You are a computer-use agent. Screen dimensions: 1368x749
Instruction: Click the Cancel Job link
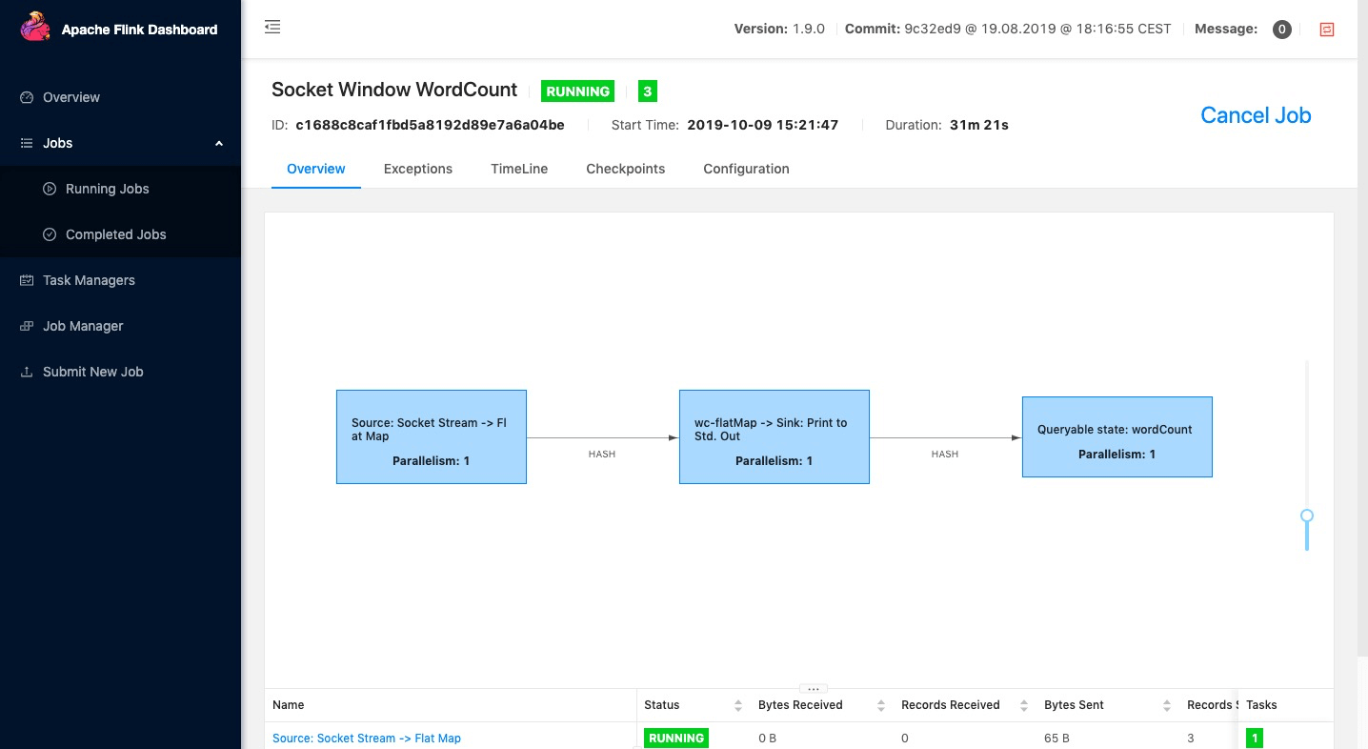tap(1256, 115)
